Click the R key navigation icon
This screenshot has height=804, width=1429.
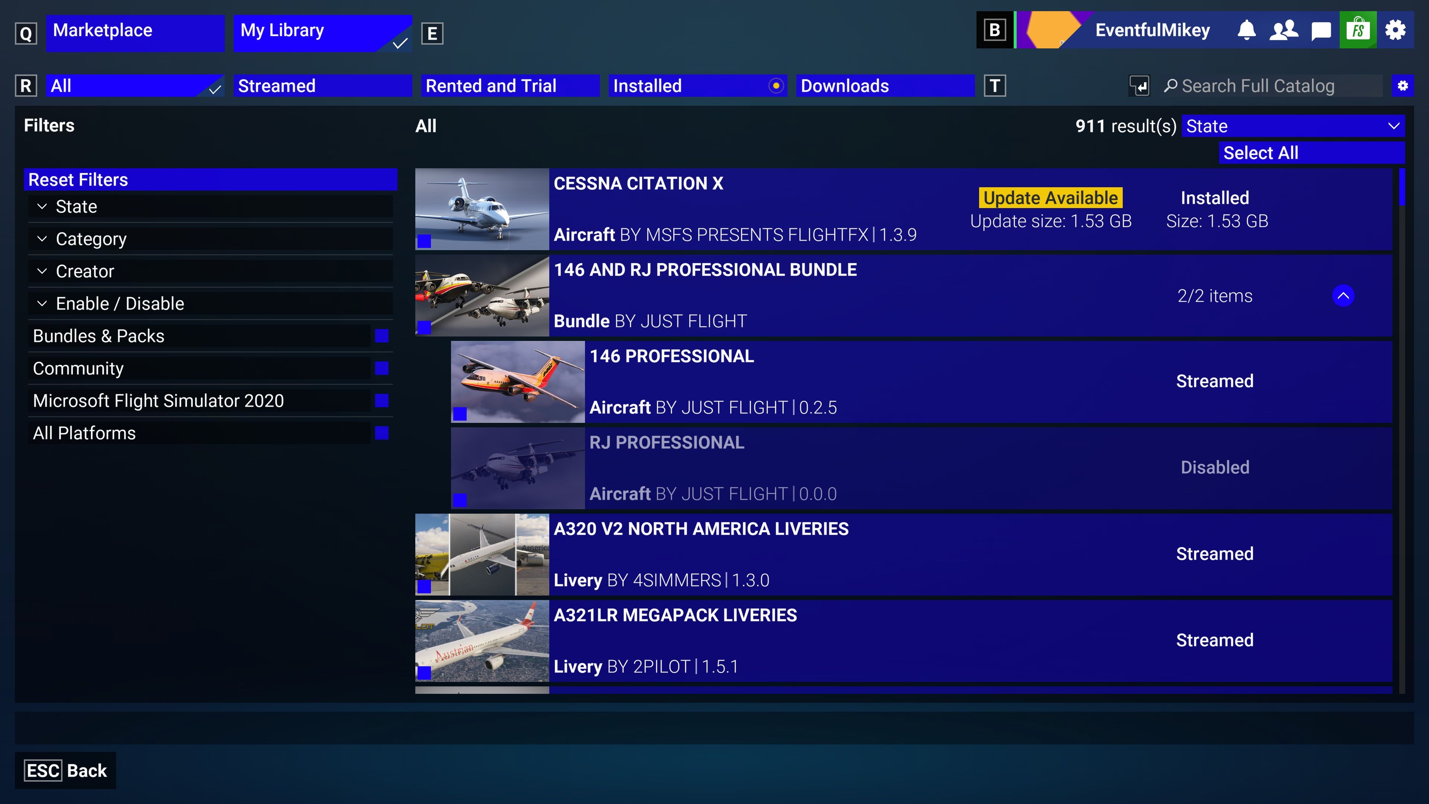pos(26,86)
